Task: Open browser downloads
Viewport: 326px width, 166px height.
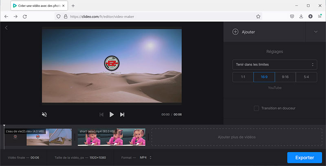Action: click(x=301, y=16)
